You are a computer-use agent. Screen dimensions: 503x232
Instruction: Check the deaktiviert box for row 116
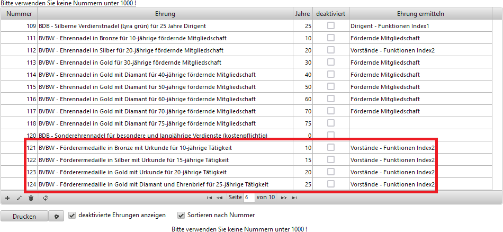[x=331, y=99]
